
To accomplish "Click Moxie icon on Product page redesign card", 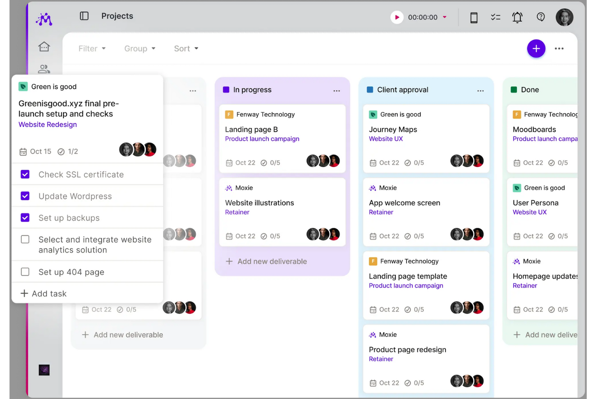I will coord(373,335).
